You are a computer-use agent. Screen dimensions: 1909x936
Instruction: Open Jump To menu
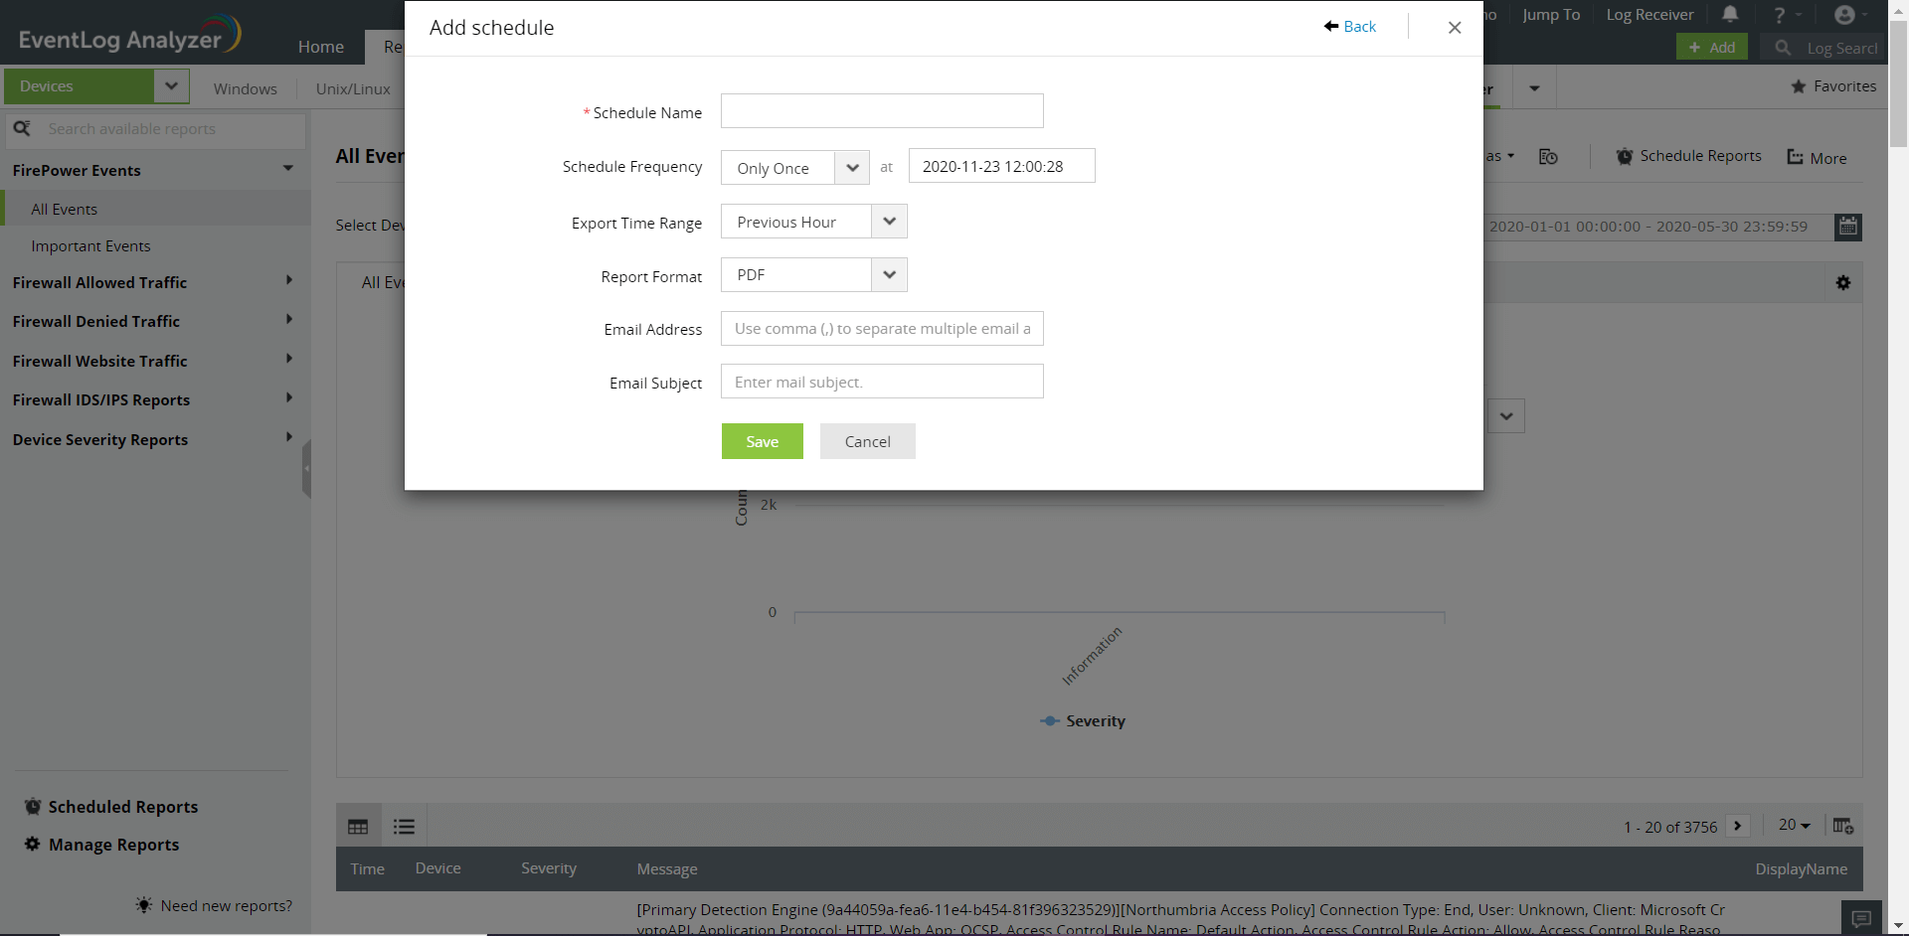click(x=1551, y=15)
